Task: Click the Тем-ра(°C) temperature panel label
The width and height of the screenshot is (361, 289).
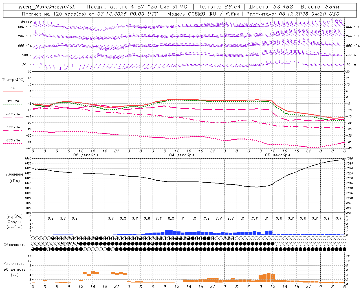Action: pyautogui.click(x=13, y=80)
